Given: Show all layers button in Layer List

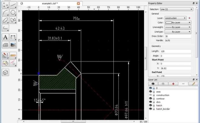Looking at the screenshot, I should click(x=153, y=84).
